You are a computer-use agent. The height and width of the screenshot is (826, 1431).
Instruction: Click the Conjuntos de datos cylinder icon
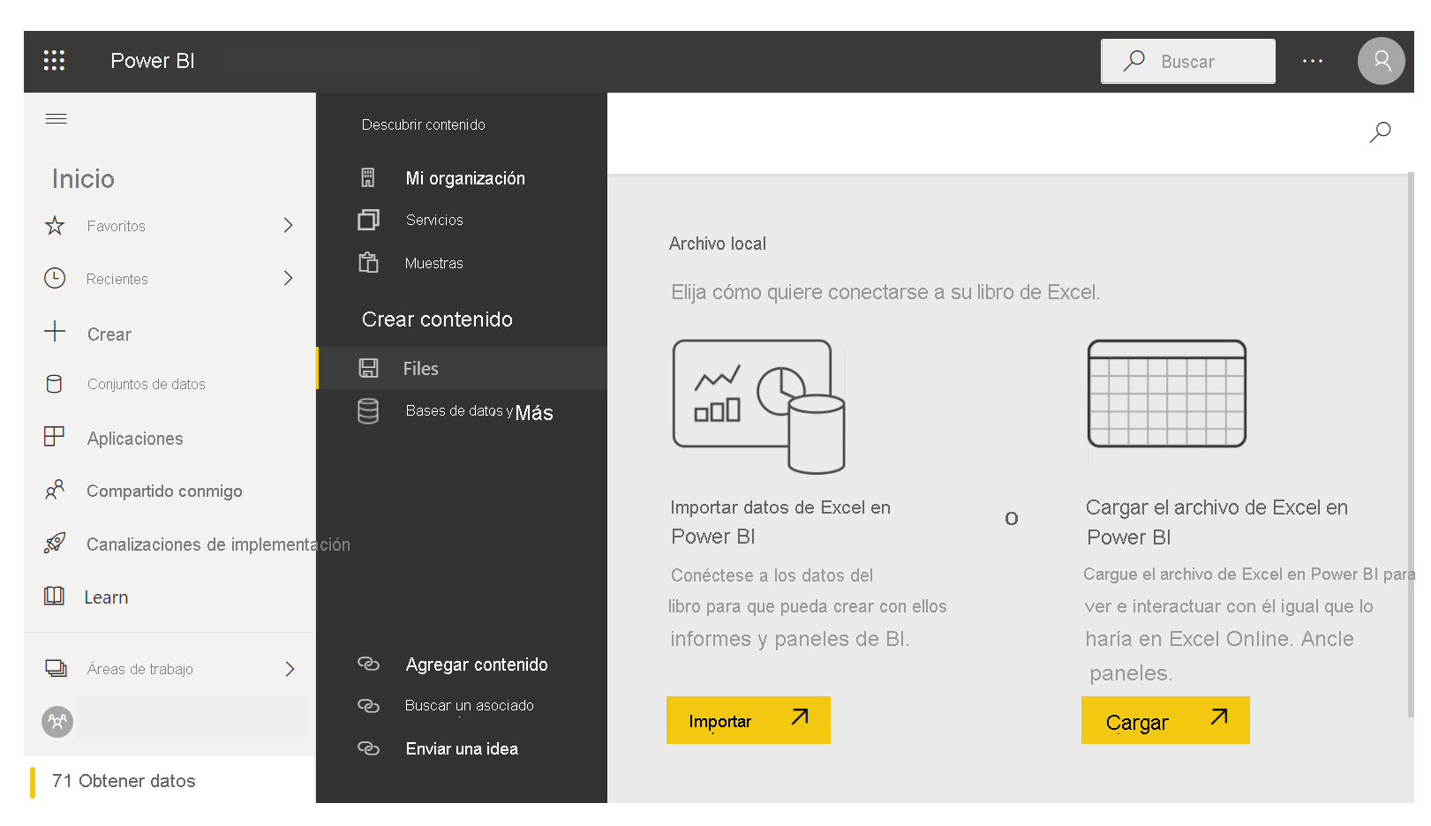(54, 384)
